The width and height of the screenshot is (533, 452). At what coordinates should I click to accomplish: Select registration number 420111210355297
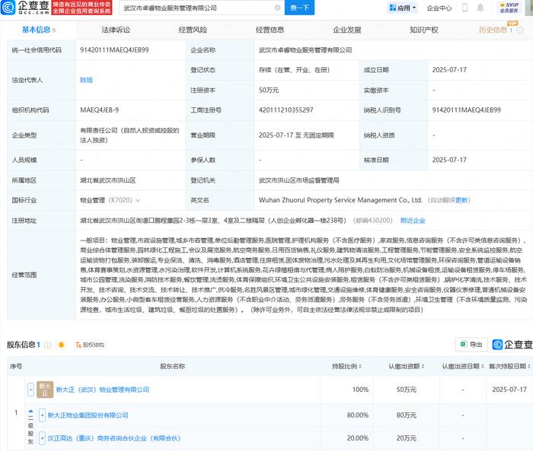[x=286, y=110]
